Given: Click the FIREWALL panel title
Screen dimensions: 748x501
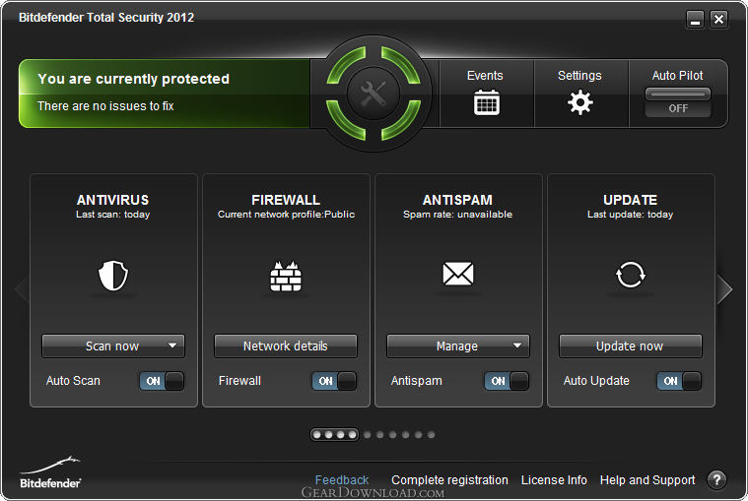Looking at the screenshot, I should coord(286,200).
